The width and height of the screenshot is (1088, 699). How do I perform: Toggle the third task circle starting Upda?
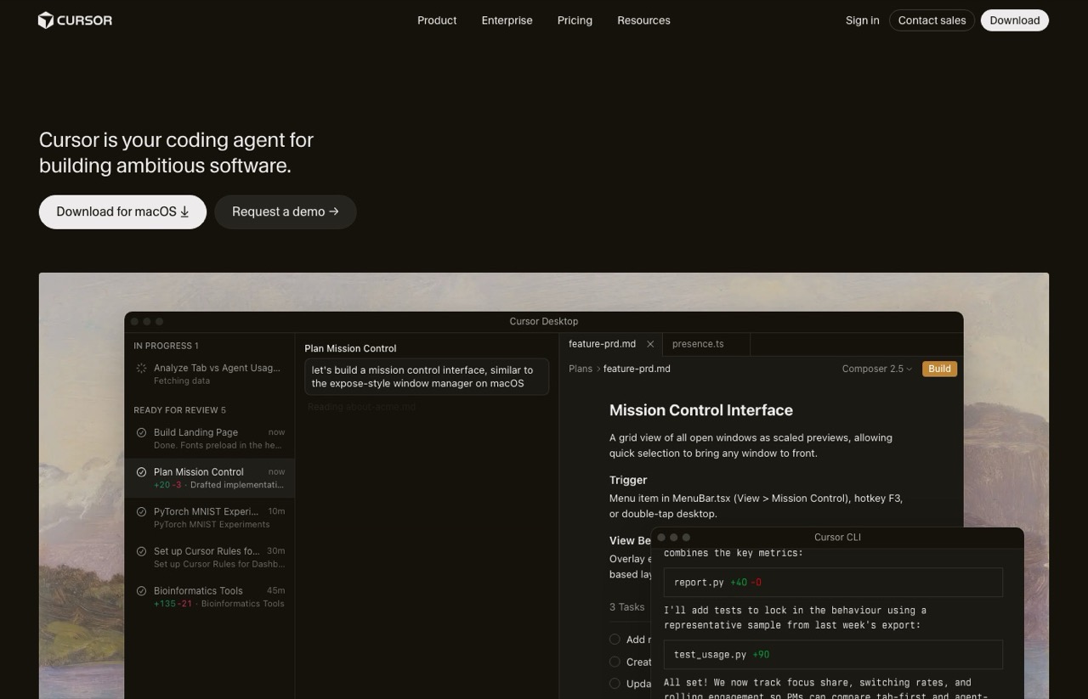615,683
